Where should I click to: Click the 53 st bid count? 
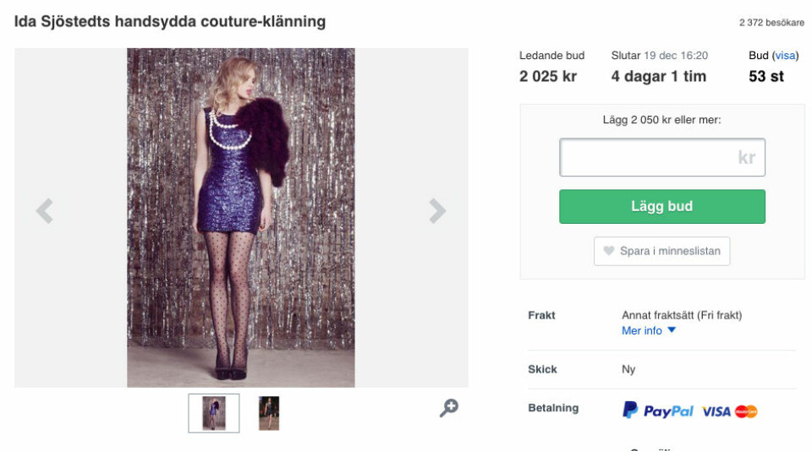click(765, 76)
